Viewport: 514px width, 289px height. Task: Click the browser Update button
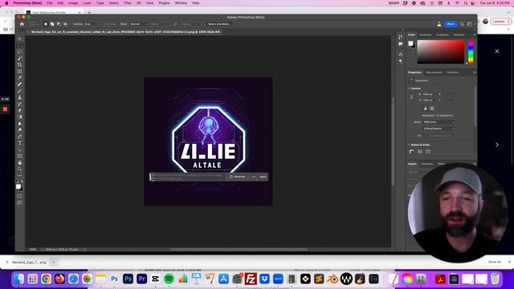pos(500,22)
